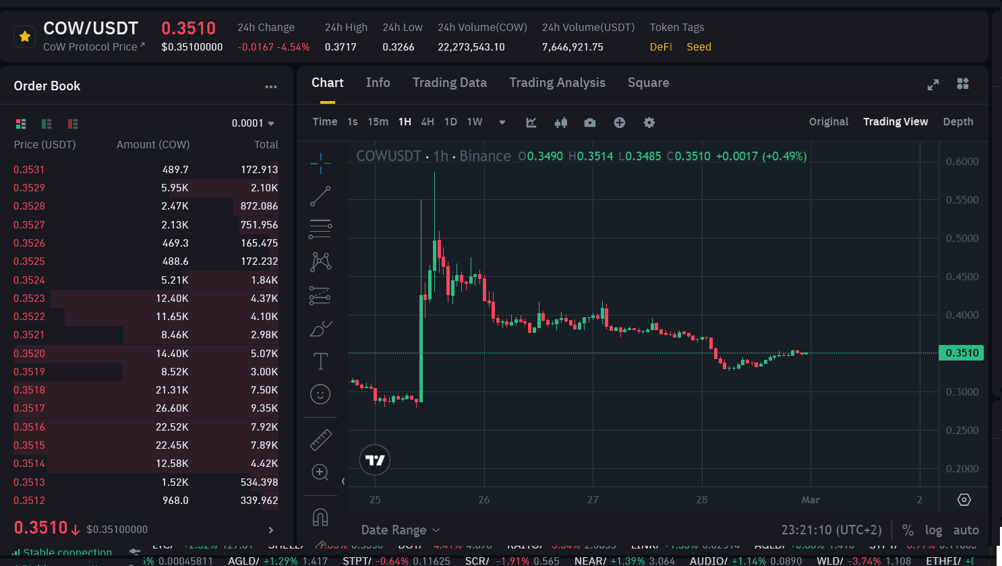The height and width of the screenshot is (566, 1002).
Task: Click the 872.086 total in order book
Action: 260,206
